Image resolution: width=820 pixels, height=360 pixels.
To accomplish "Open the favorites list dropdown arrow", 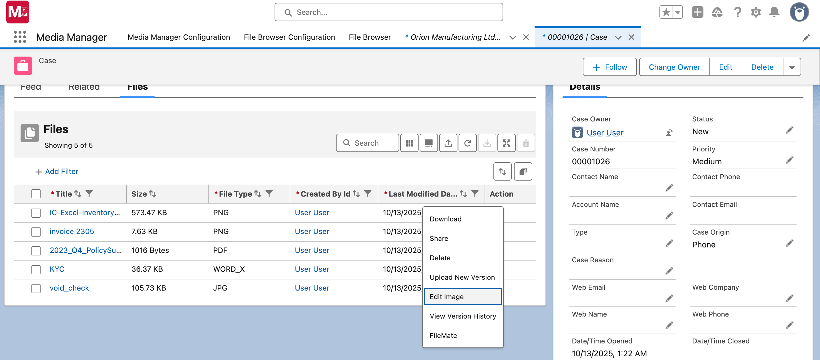I will [677, 12].
